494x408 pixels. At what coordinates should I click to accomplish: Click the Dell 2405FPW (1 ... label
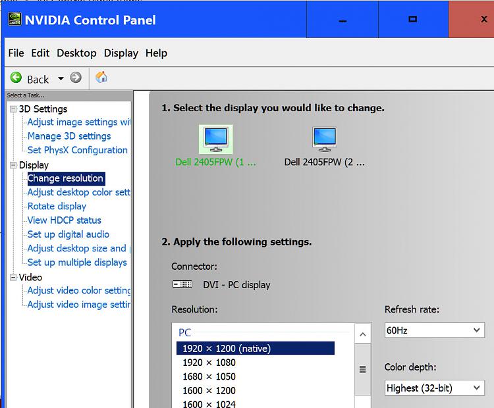click(216, 162)
